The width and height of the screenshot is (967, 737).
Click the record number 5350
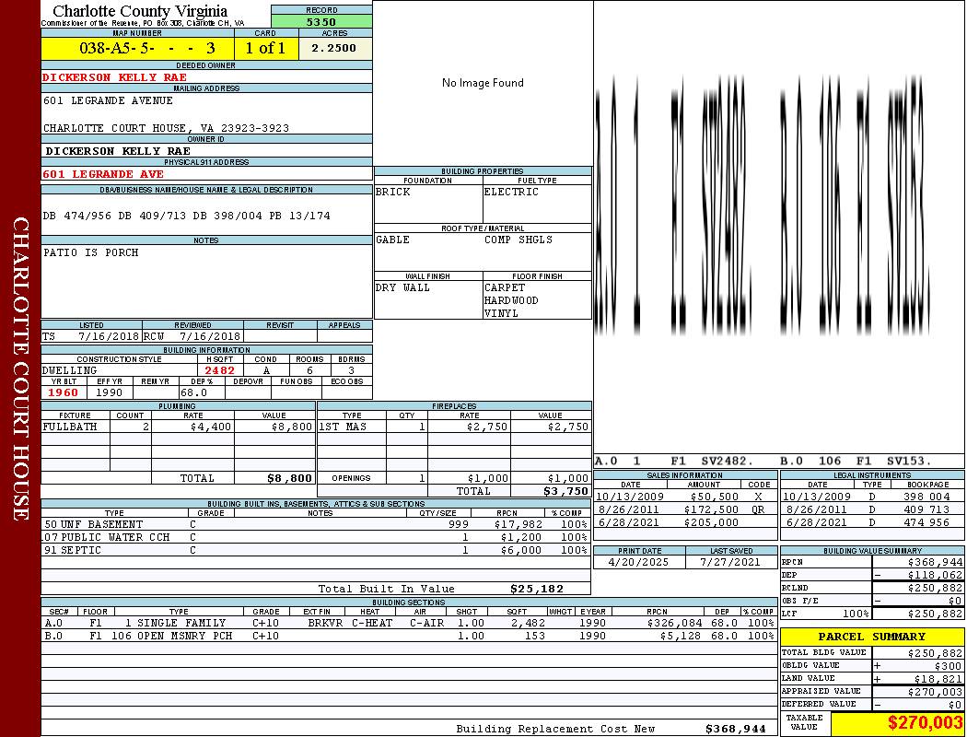[x=321, y=21]
